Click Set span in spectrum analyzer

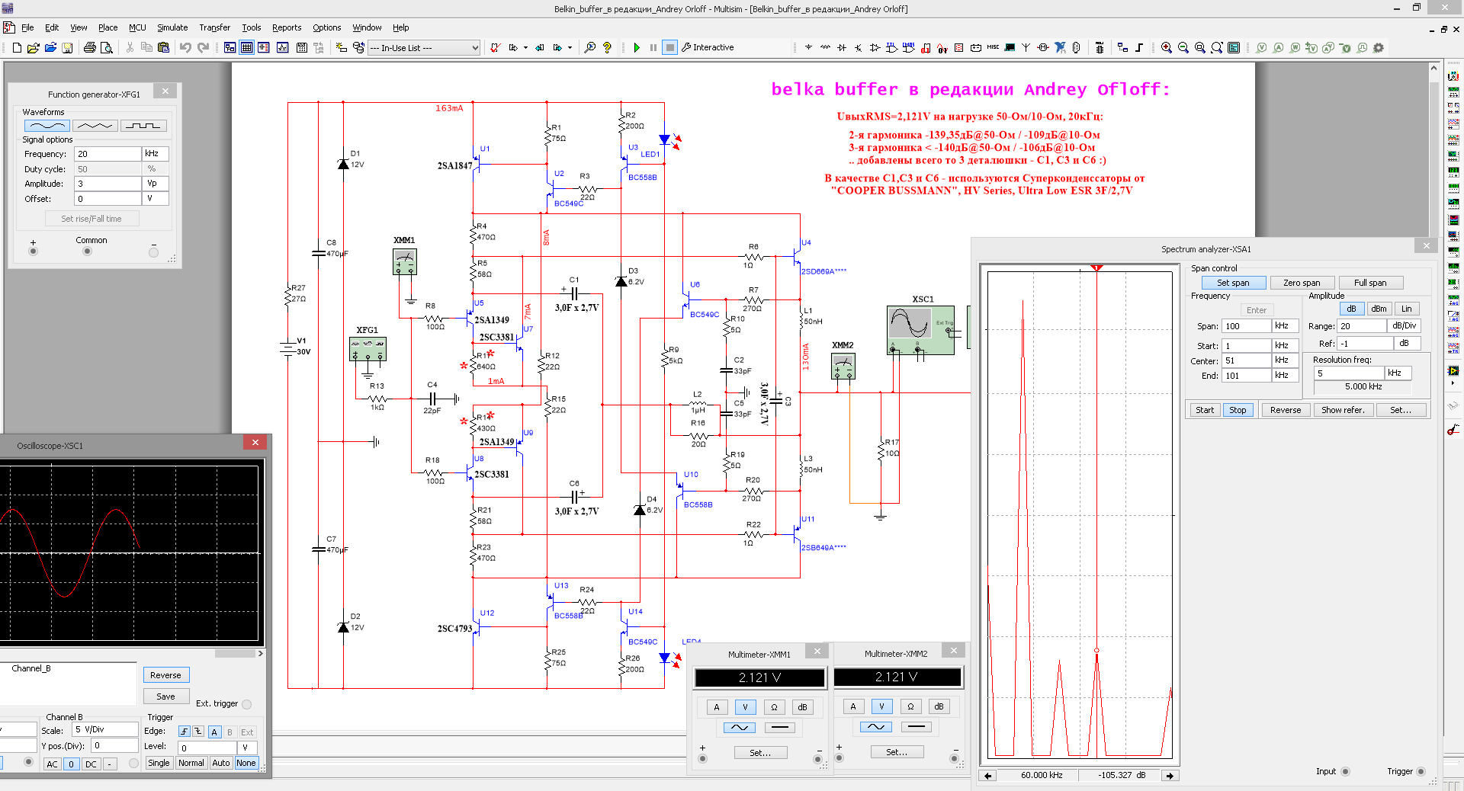1233,283
